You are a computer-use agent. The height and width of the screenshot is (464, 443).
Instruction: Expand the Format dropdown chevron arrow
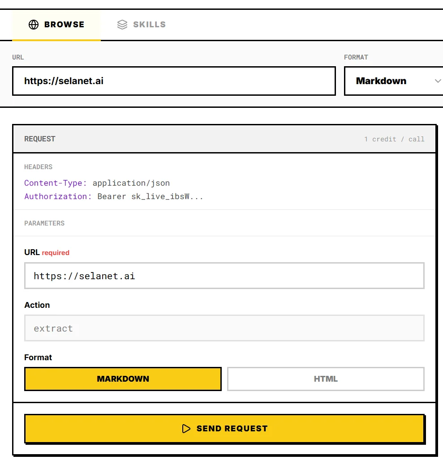(438, 81)
